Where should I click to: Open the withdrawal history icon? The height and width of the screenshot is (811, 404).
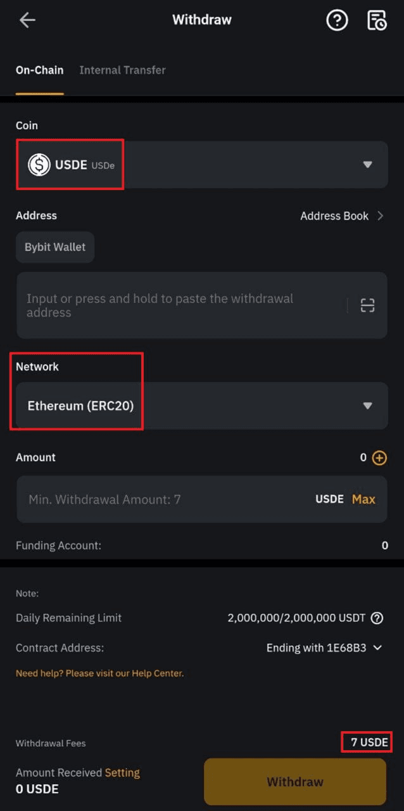tap(377, 20)
